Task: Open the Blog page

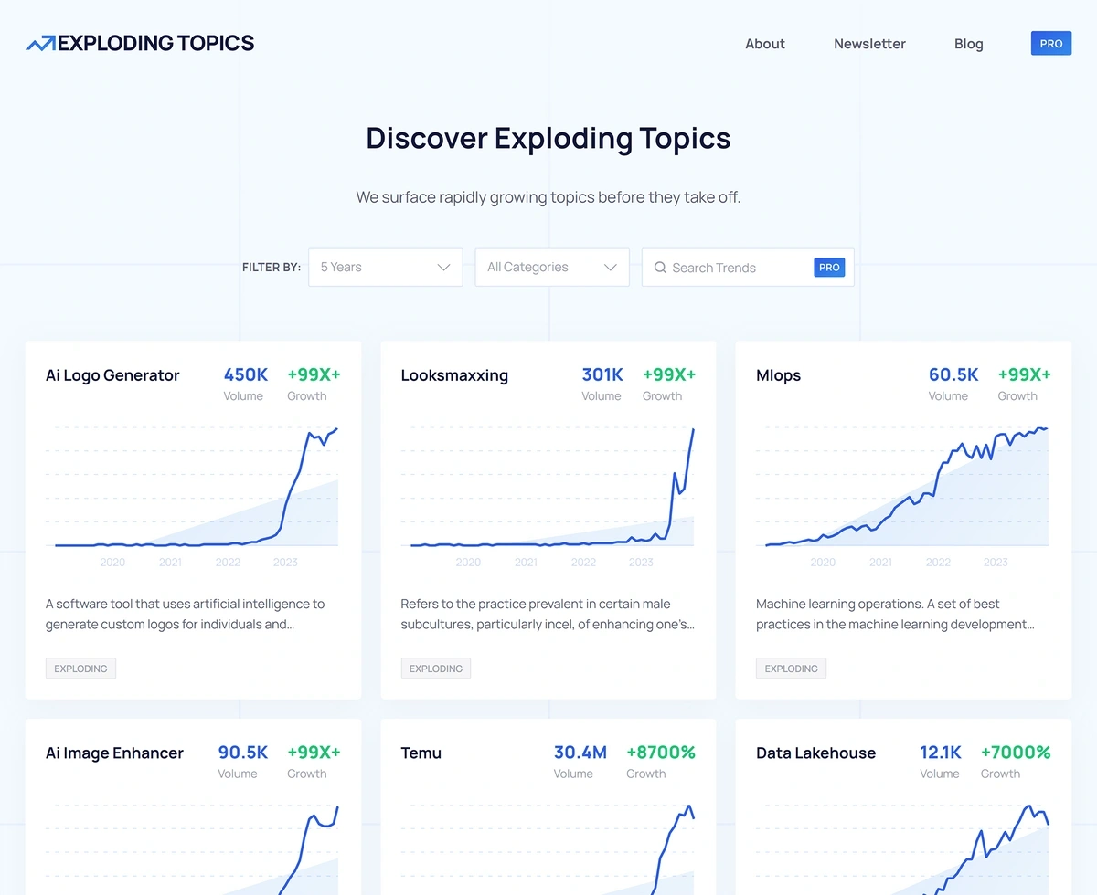Action: [969, 44]
